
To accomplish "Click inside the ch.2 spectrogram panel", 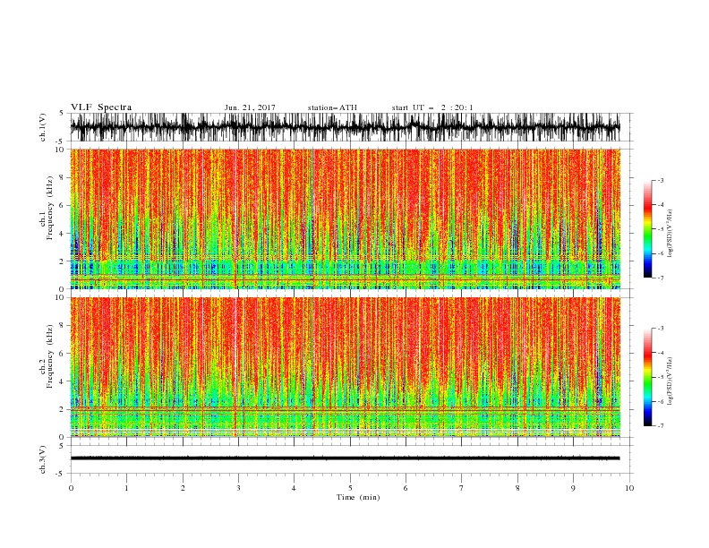I will pos(345,367).
